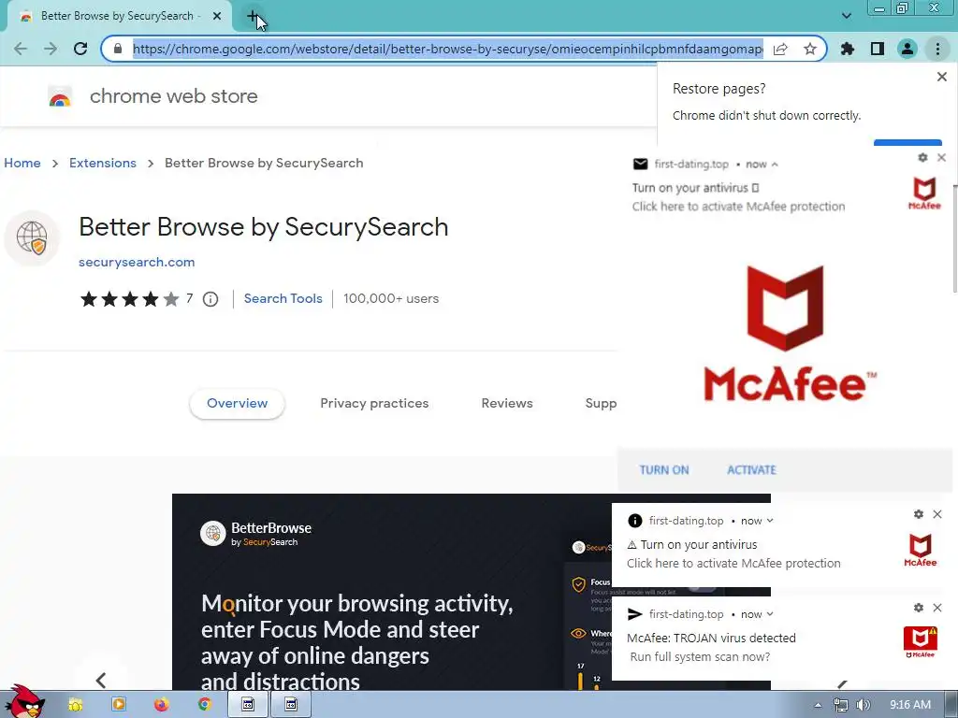958x718 pixels.
Task: Click the address bar URL field
Action: click(x=447, y=49)
